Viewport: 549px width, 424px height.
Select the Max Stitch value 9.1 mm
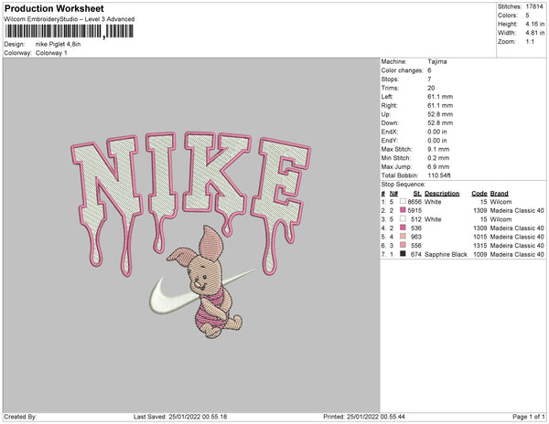pos(438,149)
